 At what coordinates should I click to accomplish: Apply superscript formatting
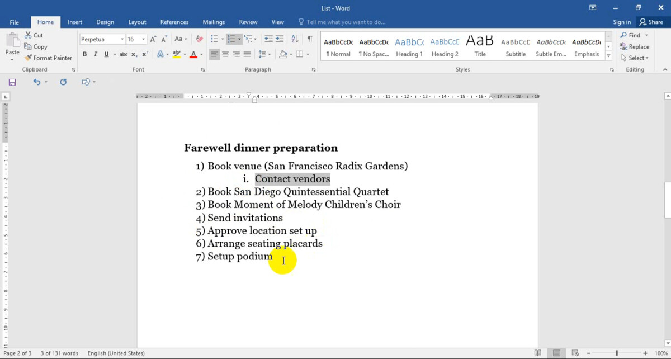tap(145, 54)
